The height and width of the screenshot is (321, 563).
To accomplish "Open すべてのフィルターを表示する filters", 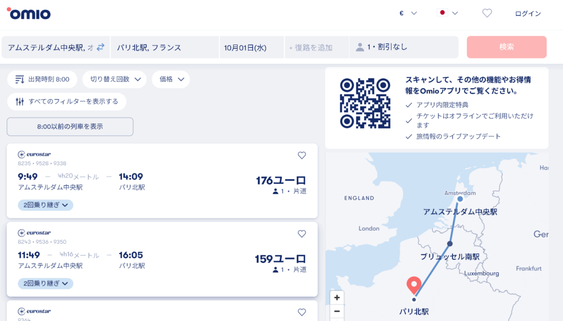I will click(67, 102).
